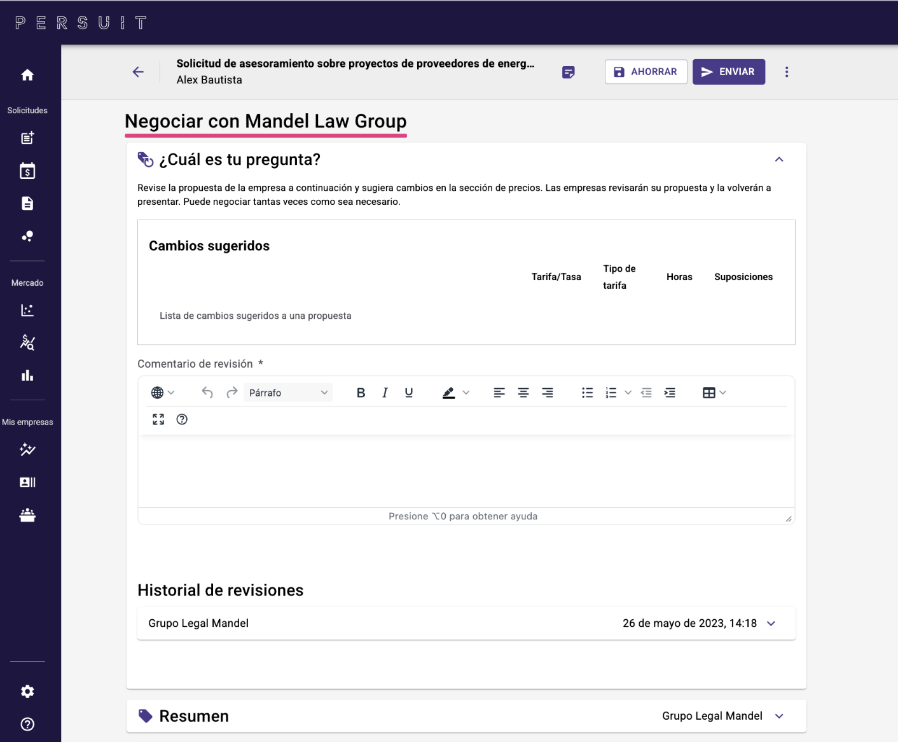Click the Persuit logo

click(x=81, y=23)
